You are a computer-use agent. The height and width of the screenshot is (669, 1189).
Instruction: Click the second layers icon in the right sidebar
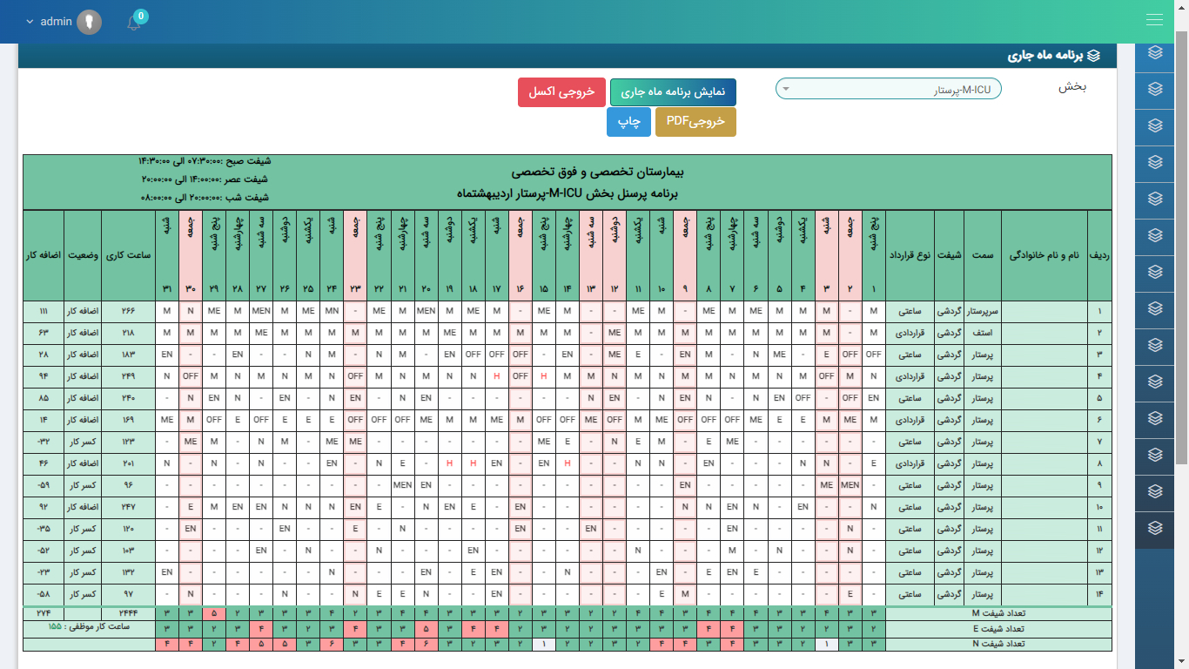1155,89
